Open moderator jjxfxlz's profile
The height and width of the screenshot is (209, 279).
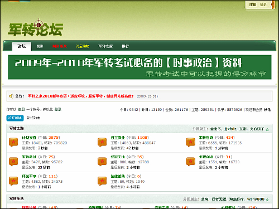coord(230,129)
